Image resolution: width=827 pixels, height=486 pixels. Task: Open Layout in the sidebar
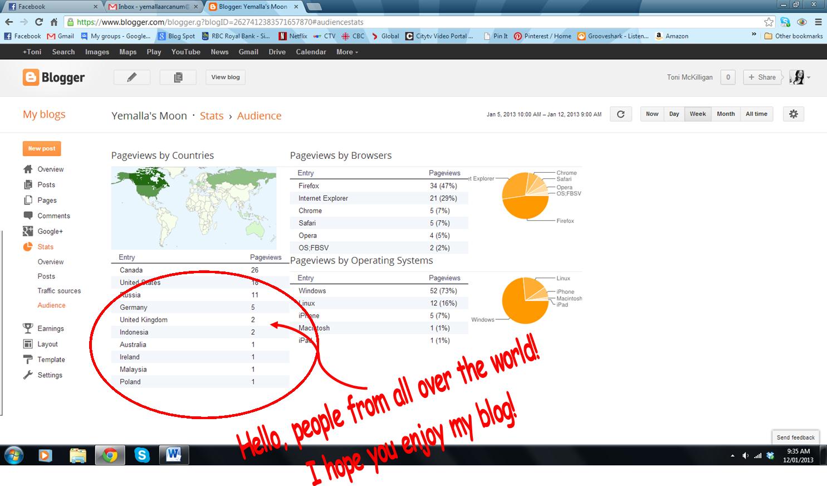40,344
